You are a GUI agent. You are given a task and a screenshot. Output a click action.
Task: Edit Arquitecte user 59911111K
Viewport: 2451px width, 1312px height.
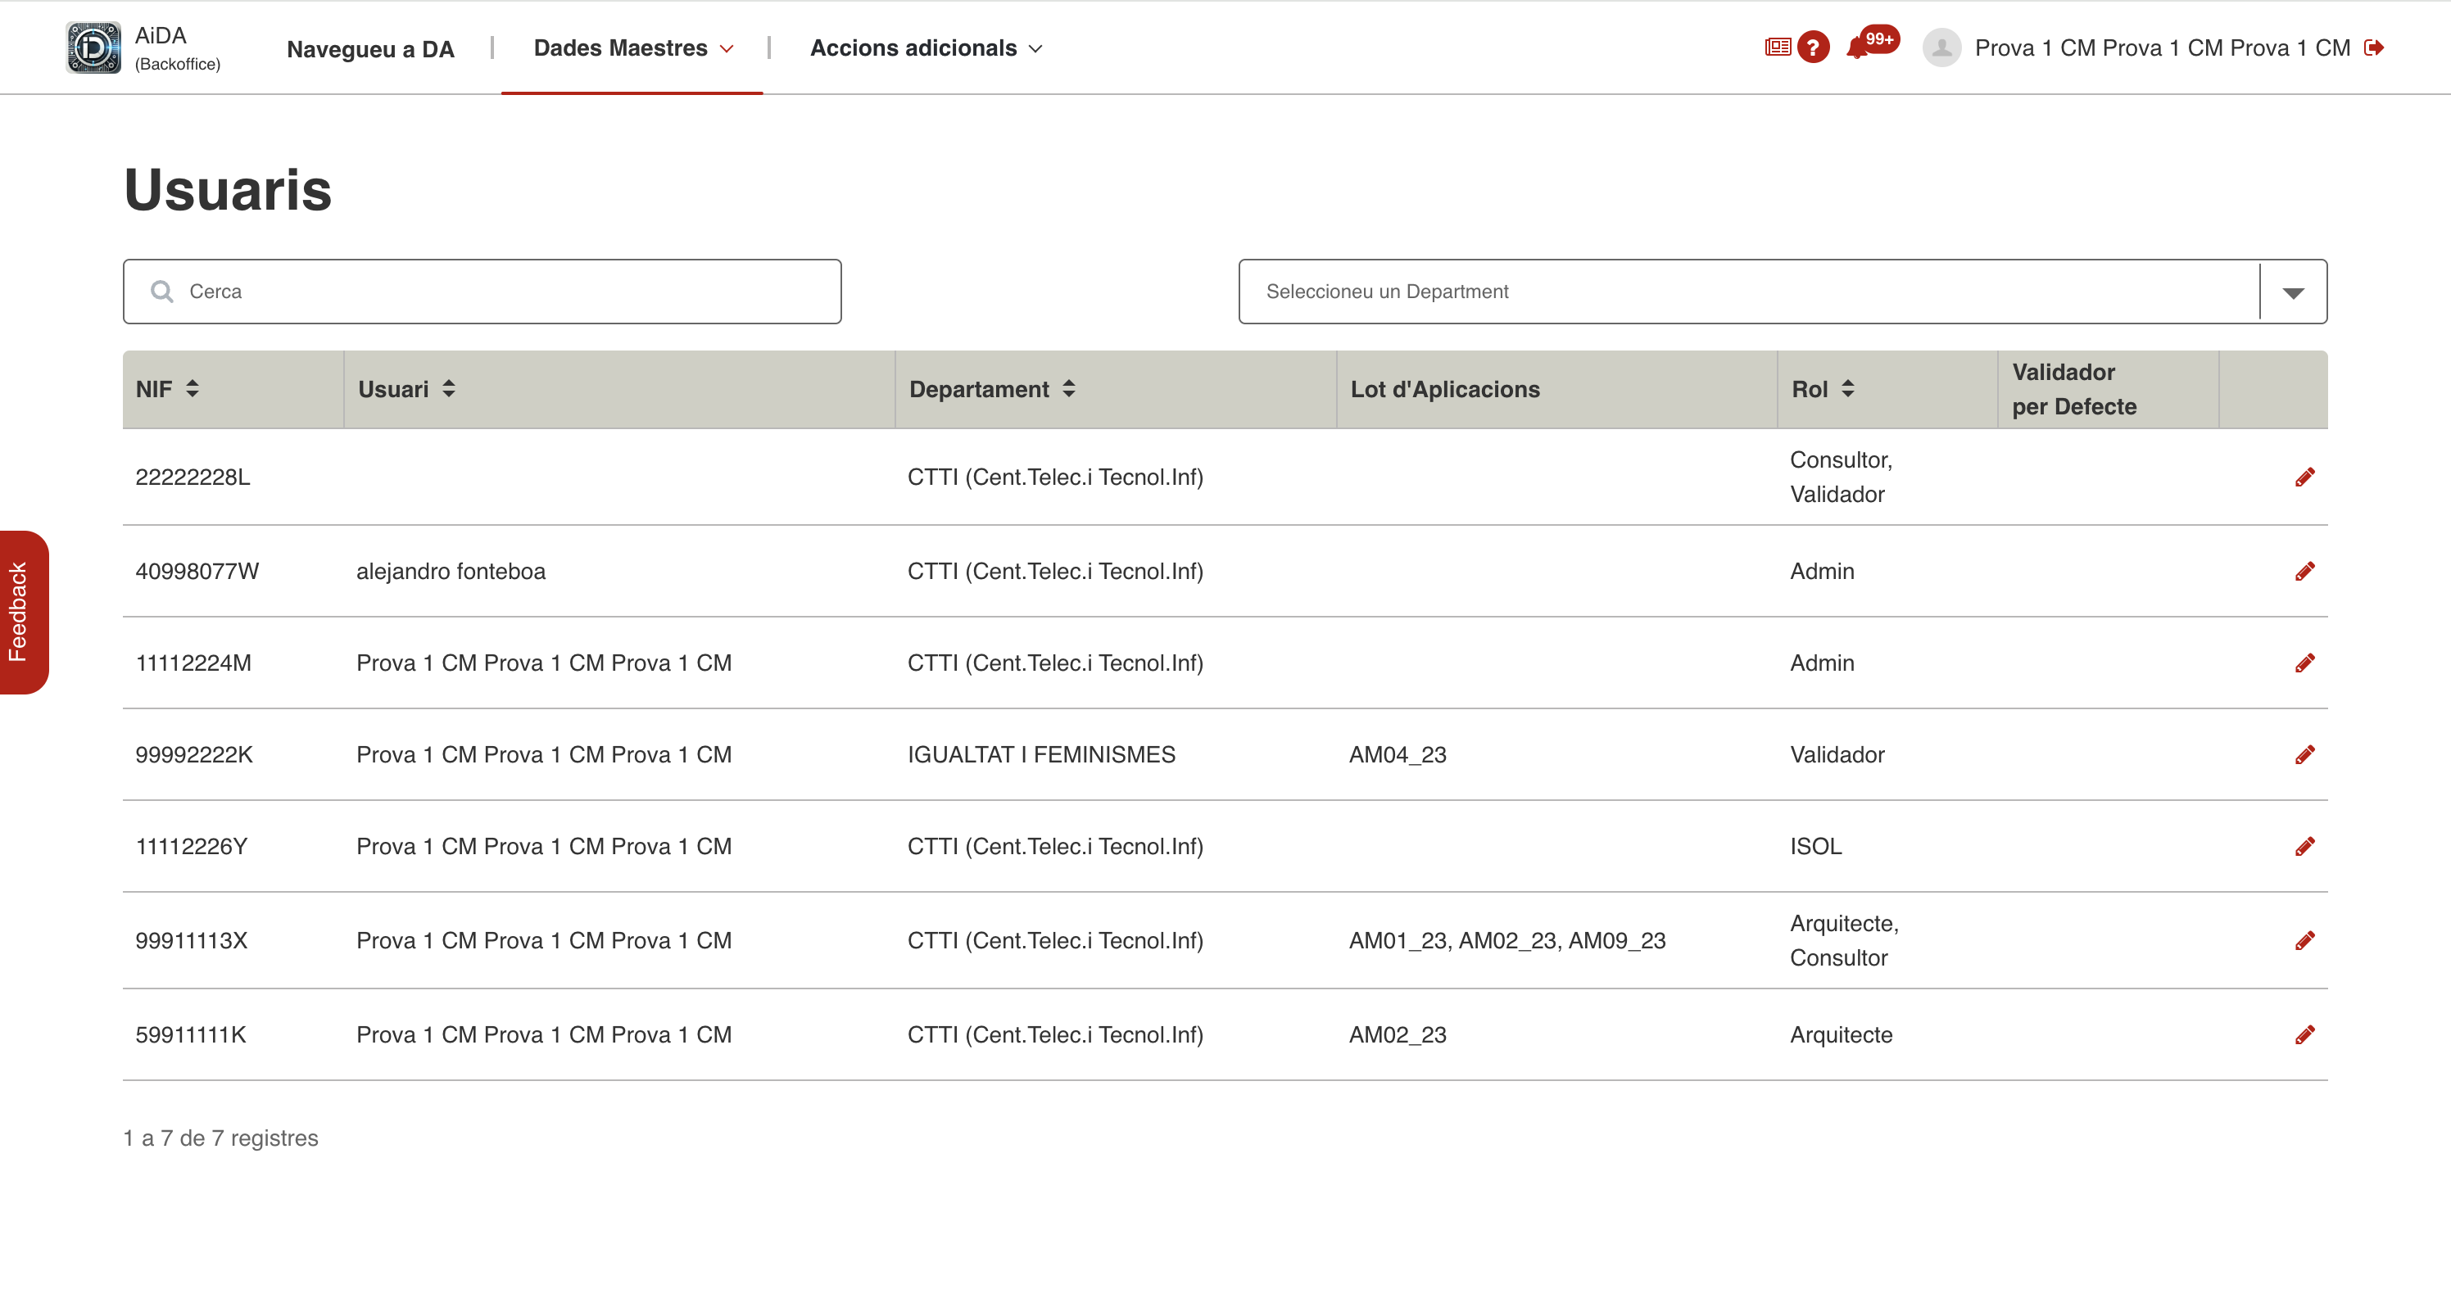tap(2304, 1034)
